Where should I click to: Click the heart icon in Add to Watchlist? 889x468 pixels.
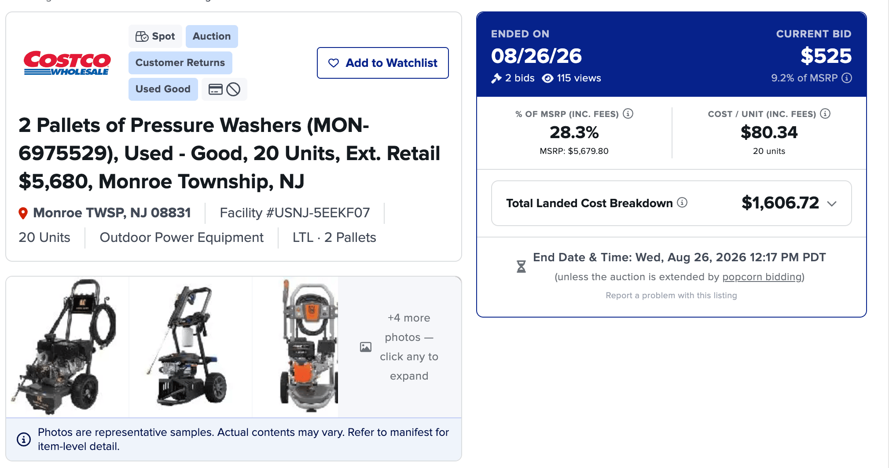[334, 63]
